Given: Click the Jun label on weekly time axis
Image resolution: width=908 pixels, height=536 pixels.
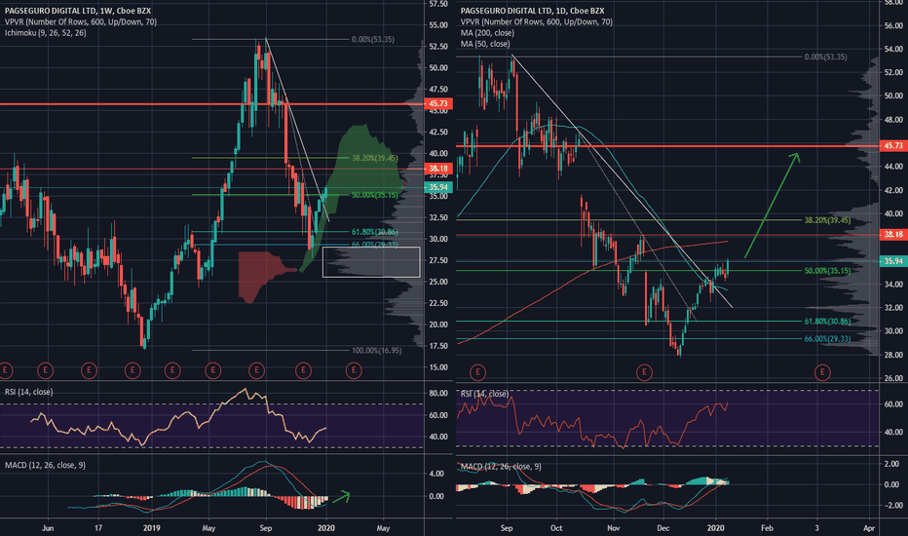Looking at the screenshot, I should point(48,528).
